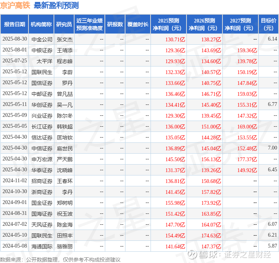
Task: Click institution cell 招商证券
Action: point(42,181)
